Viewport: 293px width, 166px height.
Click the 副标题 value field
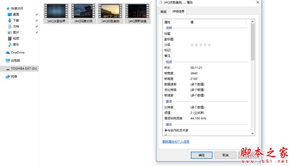click(x=218, y=39)
